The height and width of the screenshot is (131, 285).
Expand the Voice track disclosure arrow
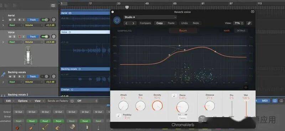[3, 42]
